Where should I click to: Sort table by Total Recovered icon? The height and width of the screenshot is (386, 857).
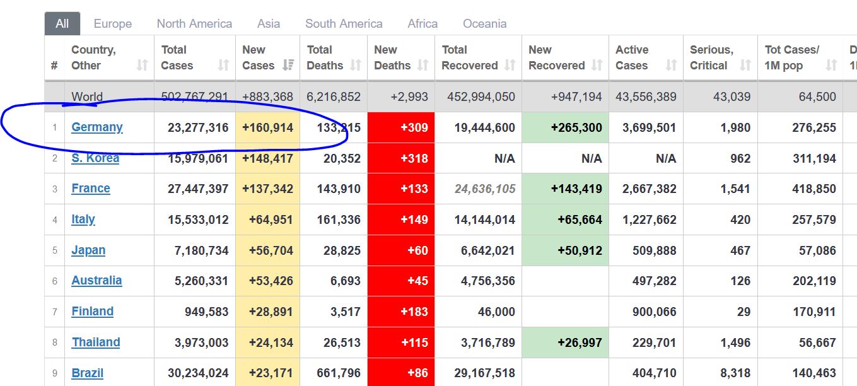(x=510, y=65)
